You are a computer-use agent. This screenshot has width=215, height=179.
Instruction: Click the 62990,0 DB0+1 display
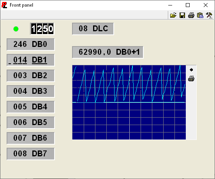coord(108,52)
